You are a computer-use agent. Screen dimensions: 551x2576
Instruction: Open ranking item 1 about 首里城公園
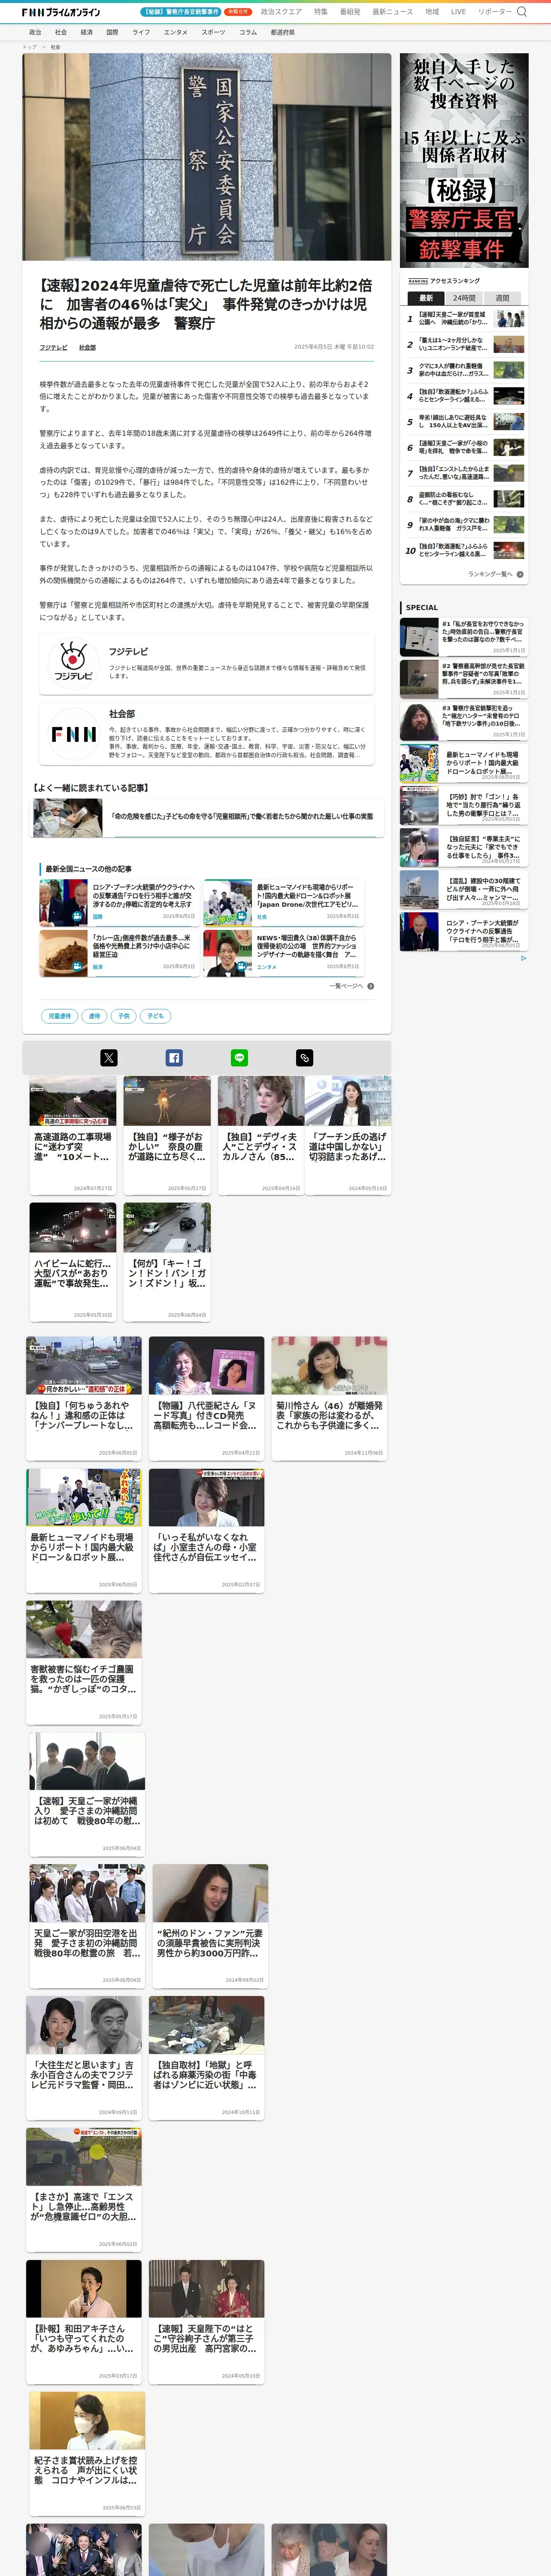[x=464, y=319]
